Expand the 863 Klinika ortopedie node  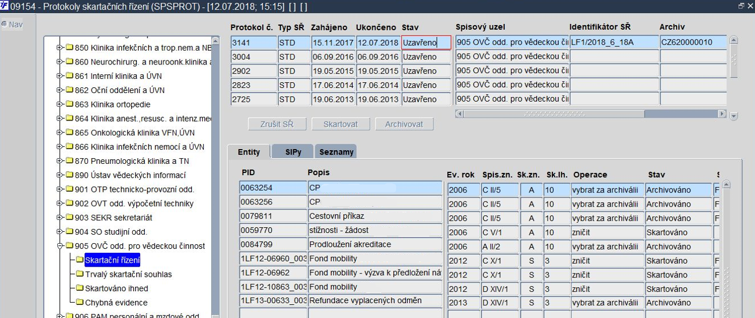(59, 104)
